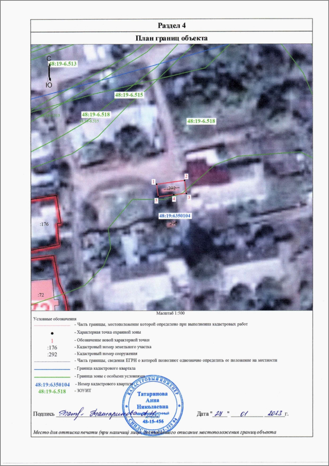Click the black dot symbol in the legend

(51, 333)
